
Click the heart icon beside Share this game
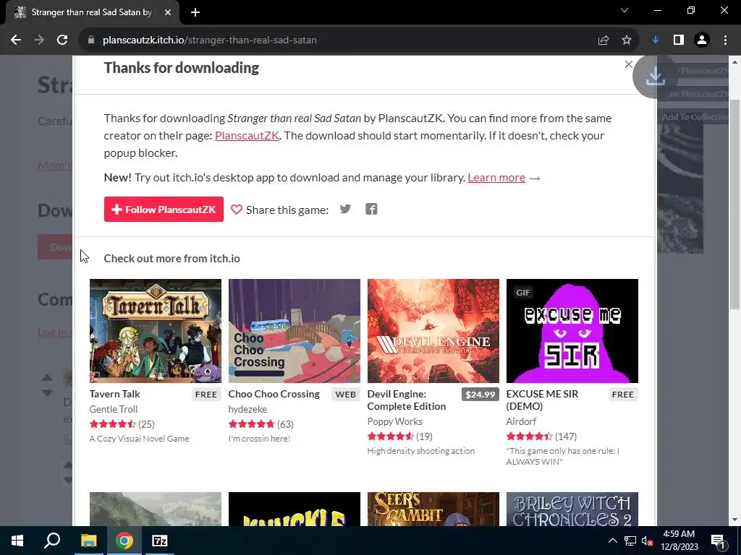pyautogui.click(x=237, y=210)
